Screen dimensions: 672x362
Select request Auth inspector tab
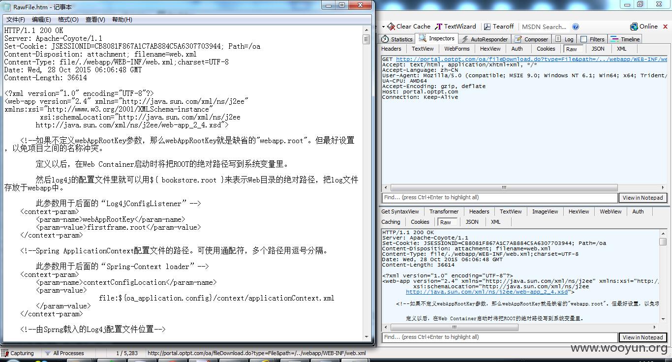[x=517, y=49]
